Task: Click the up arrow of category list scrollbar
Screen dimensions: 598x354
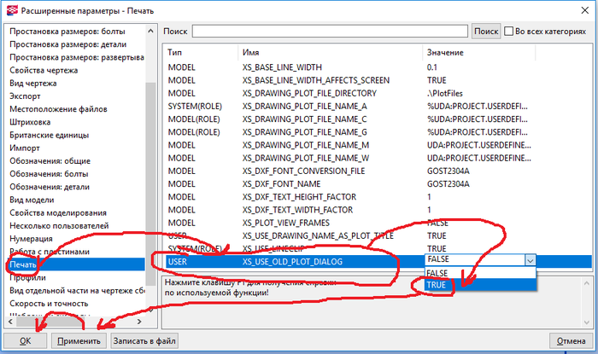Action: coord(150,31)
